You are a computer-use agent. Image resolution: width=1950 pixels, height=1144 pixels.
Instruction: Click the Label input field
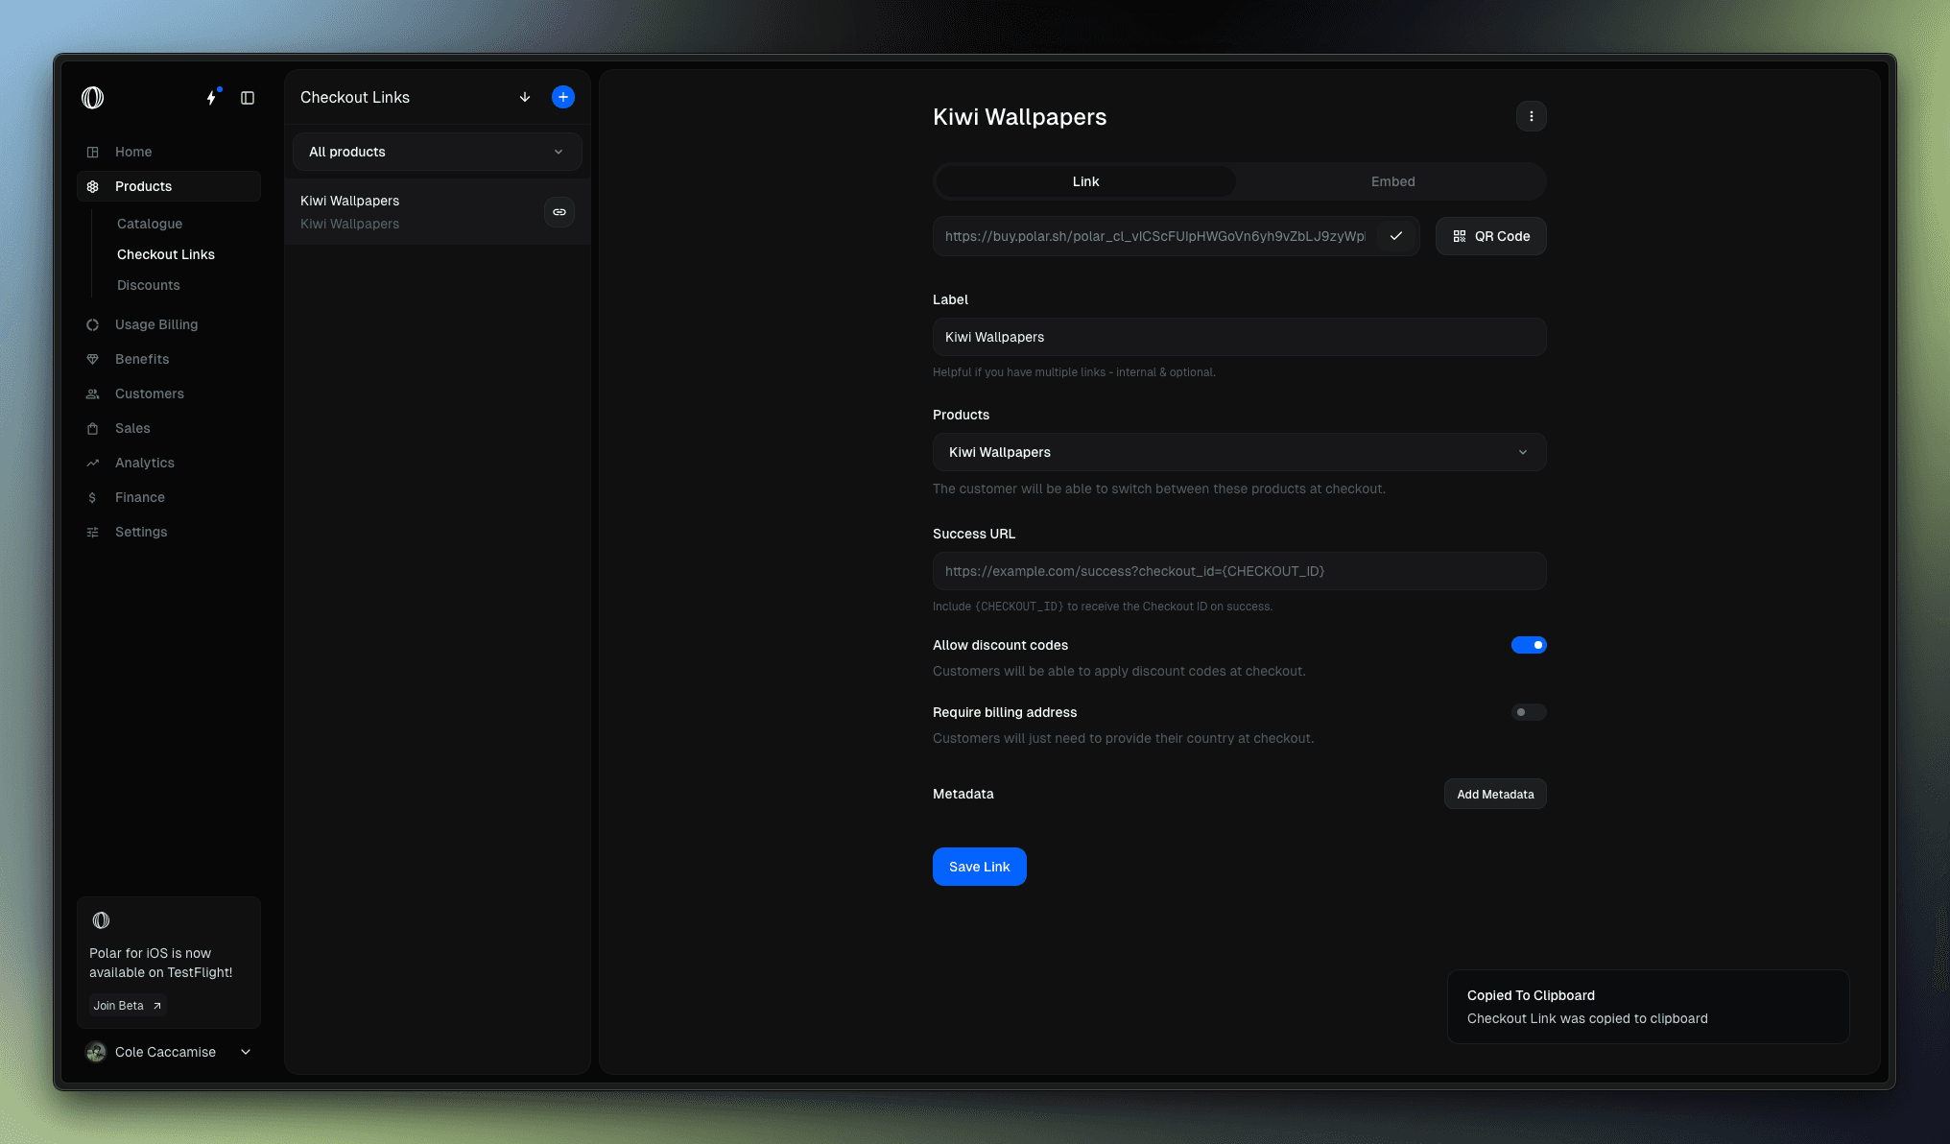(1240, 337)
